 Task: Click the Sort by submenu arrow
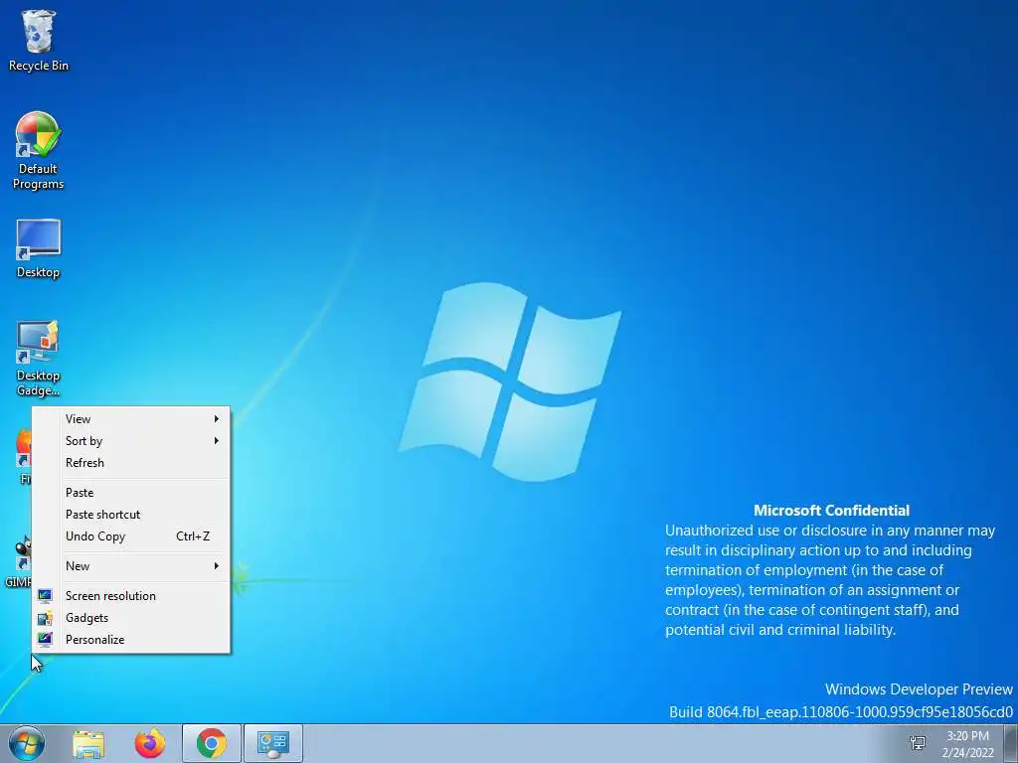(216, 441)
